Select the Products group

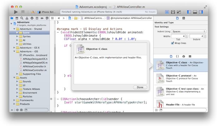coord(23,104)
